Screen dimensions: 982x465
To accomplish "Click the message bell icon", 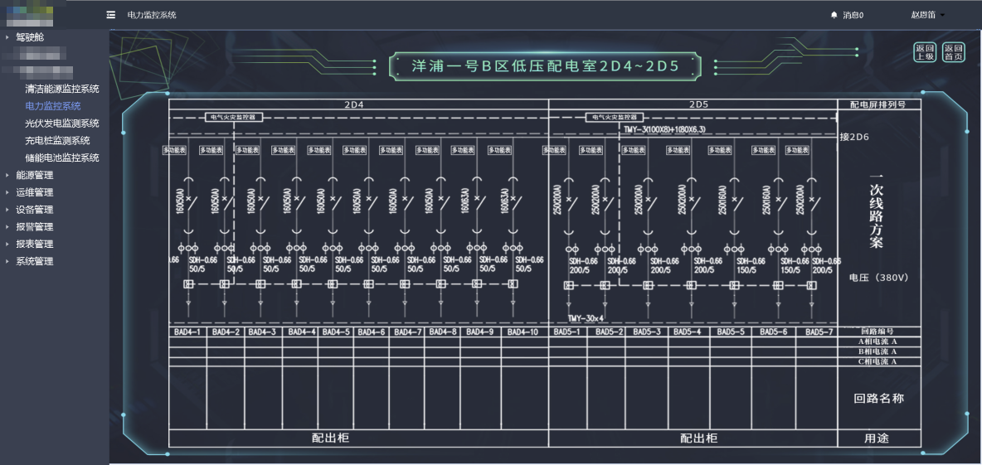I will click(x=834, y=15).
